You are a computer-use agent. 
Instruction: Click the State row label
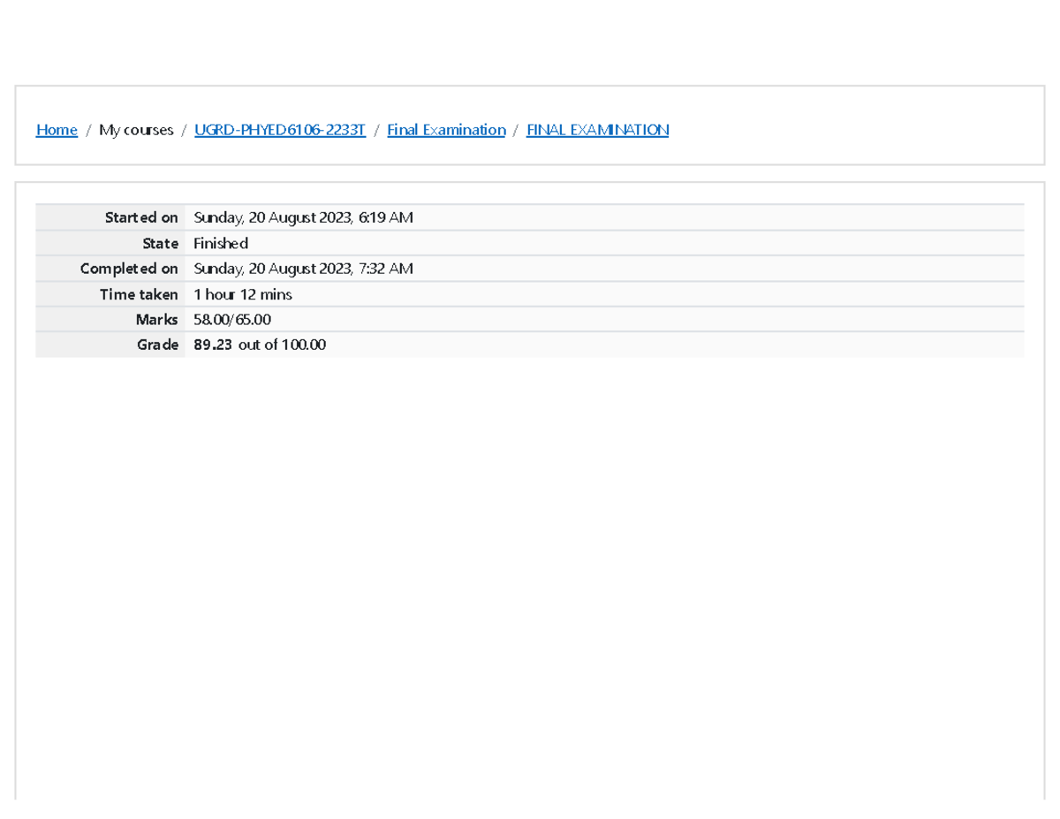pyautogui.click(x=160, y=243)
